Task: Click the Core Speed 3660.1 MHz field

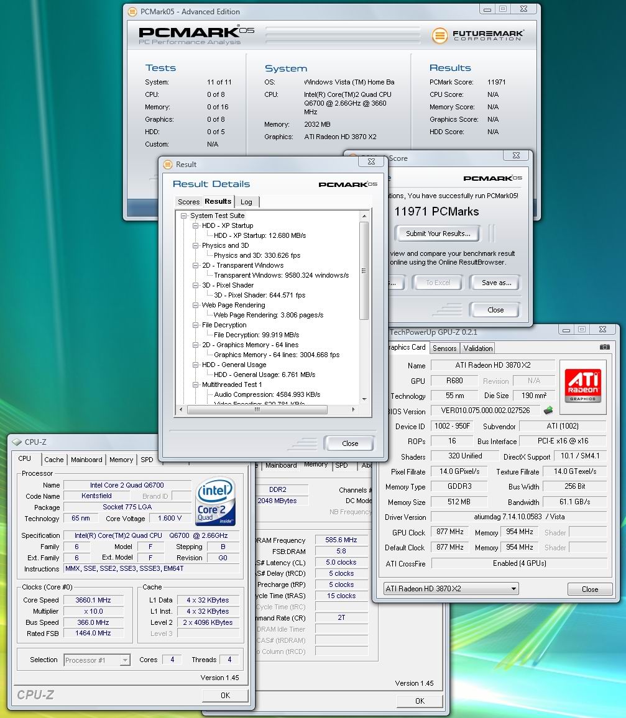Action: [x=93, y=600]
